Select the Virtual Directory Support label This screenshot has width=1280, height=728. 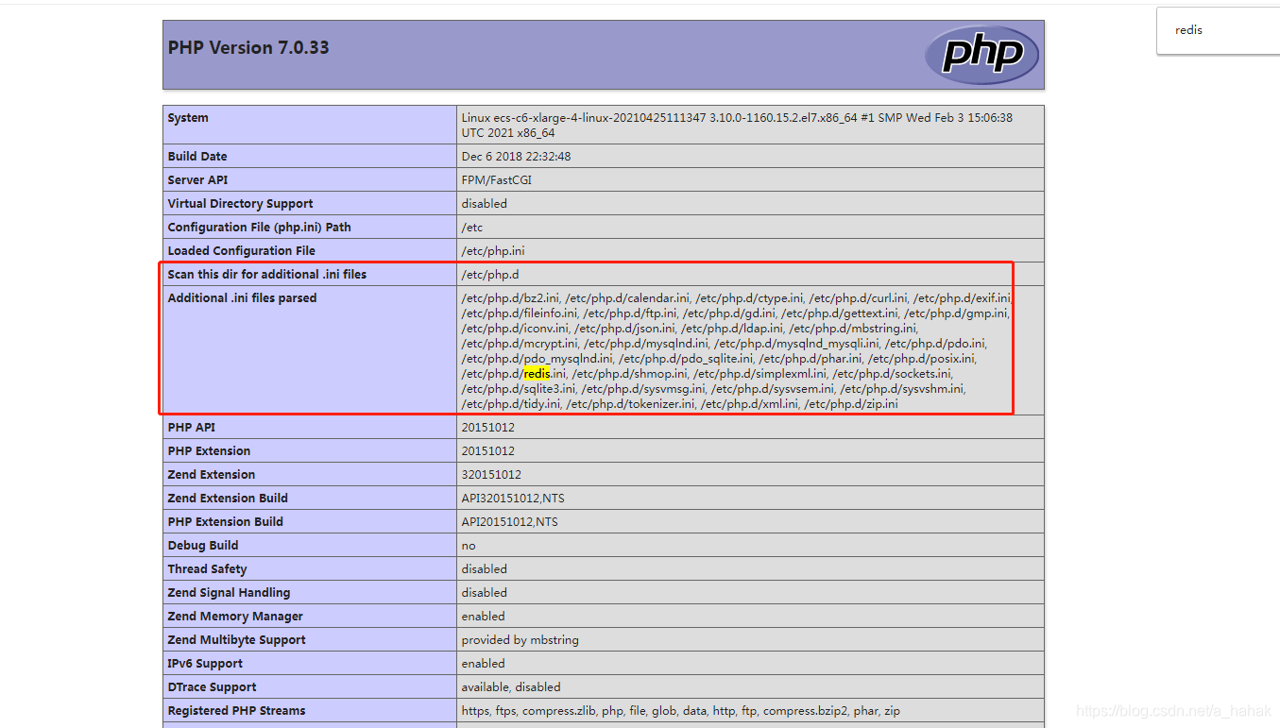coord(240,204)
